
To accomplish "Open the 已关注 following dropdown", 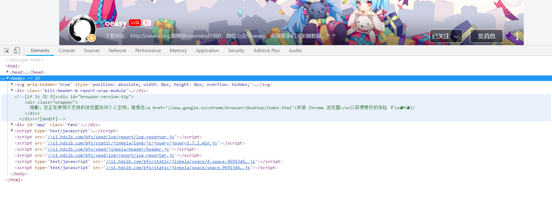I will point(446,36).
